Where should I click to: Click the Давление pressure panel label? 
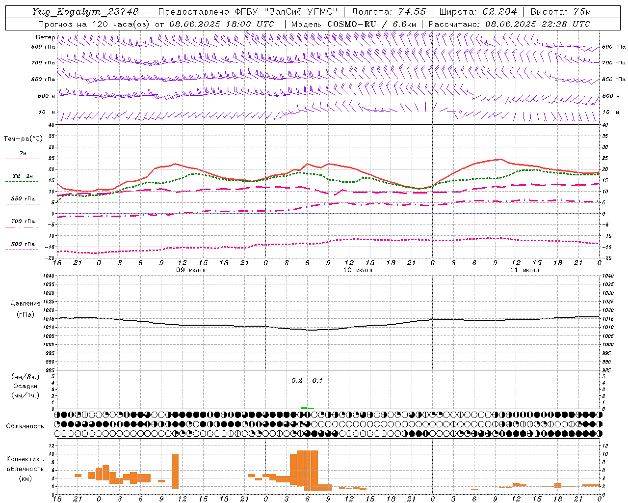tap(26, 304)
